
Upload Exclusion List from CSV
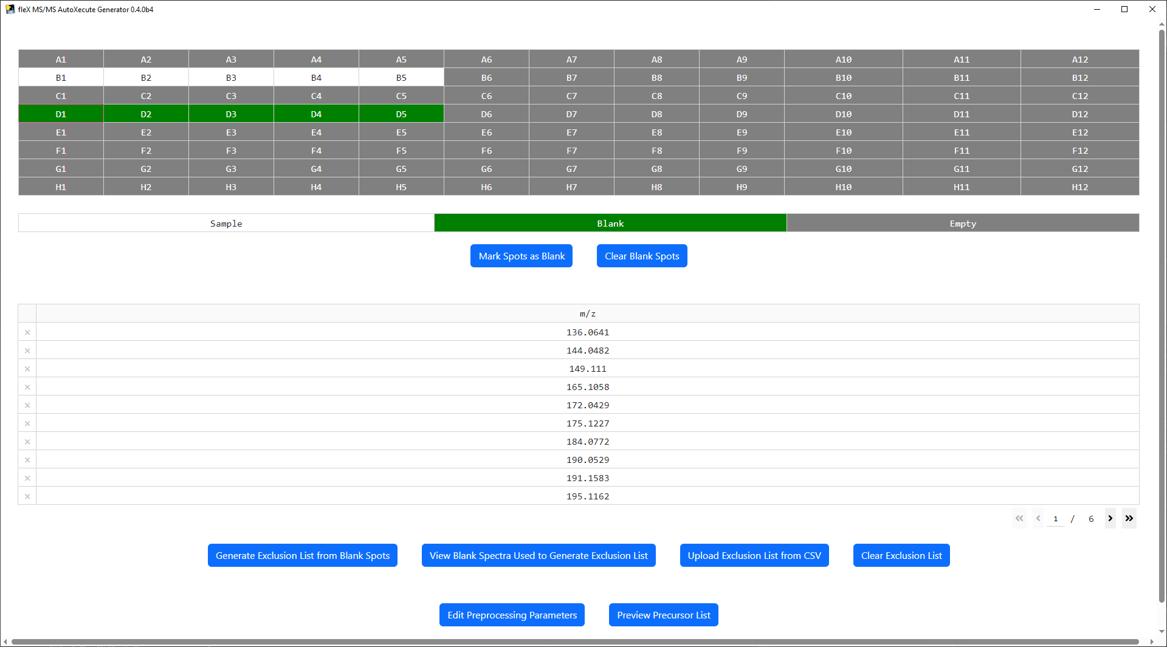[754, 555]
